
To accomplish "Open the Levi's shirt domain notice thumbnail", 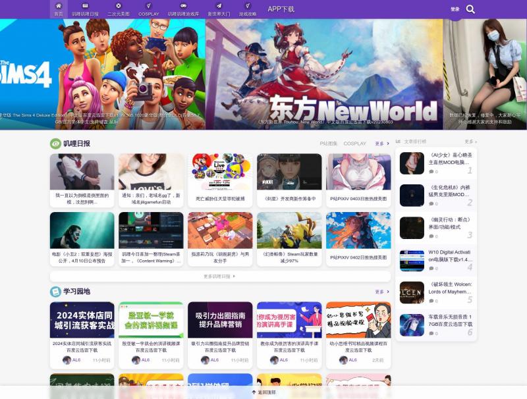I will (151, 172).
